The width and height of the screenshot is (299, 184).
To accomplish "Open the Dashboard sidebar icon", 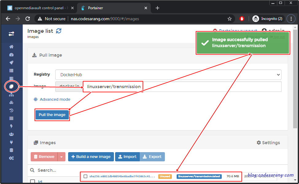I will coord(11,55).
